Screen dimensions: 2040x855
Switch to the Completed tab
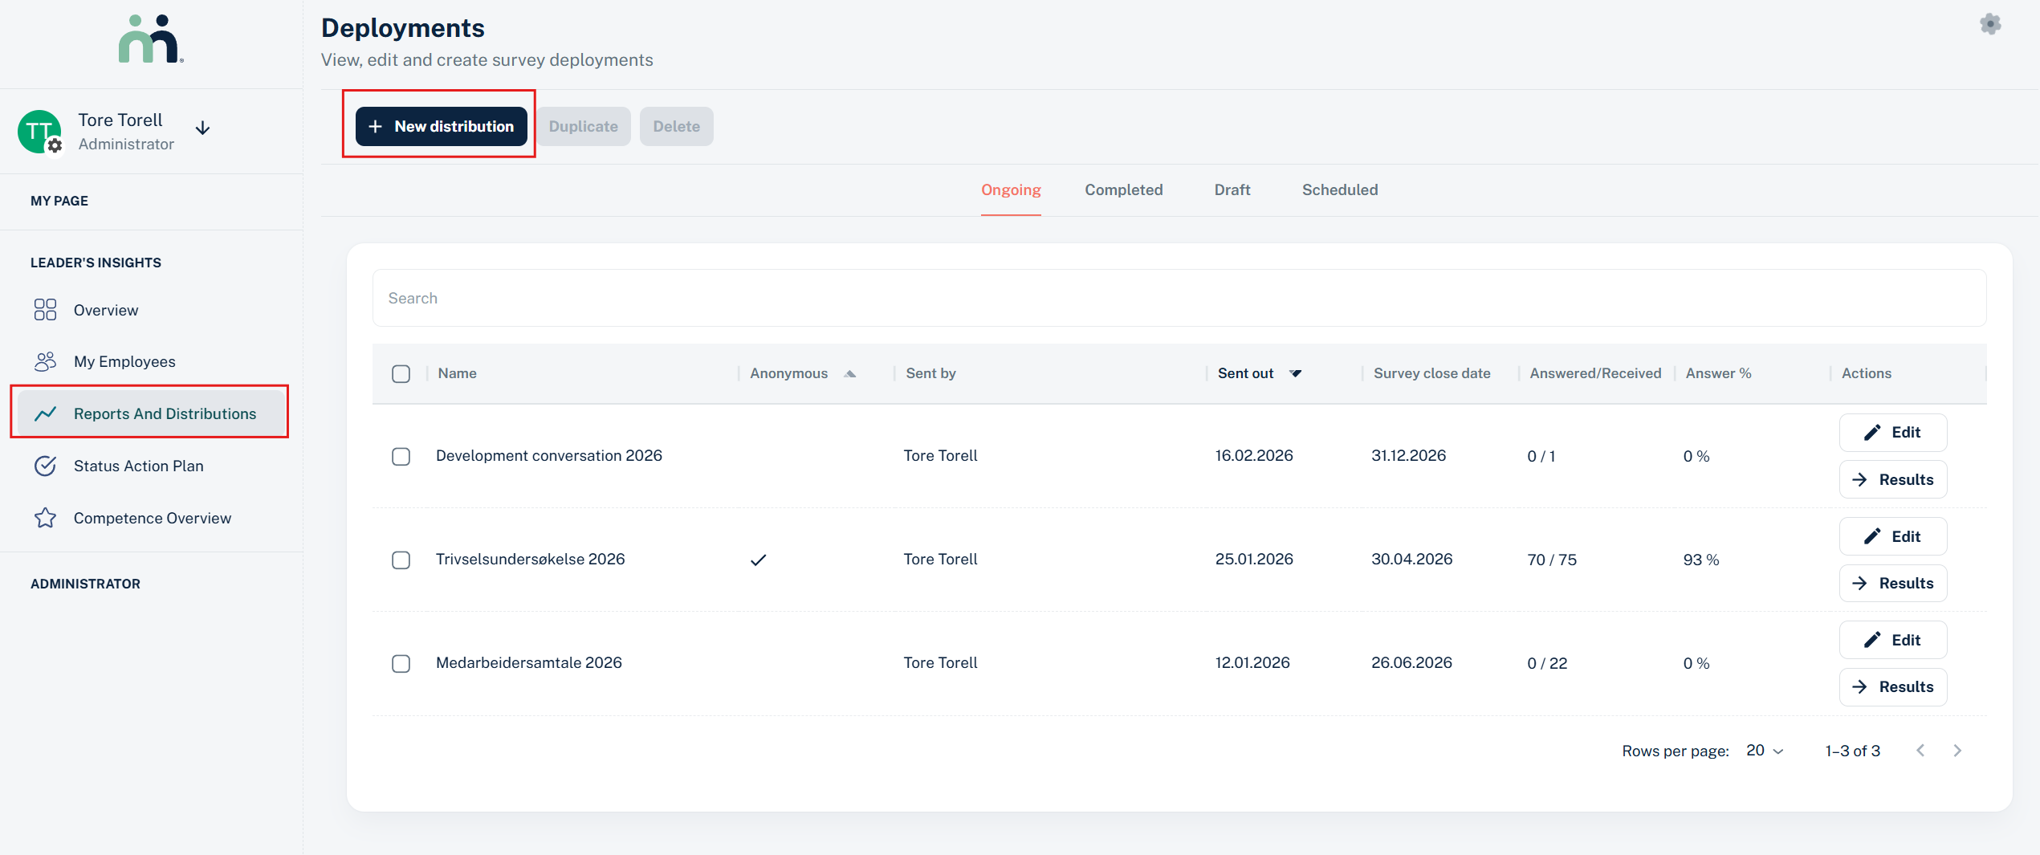(1123, 189)
